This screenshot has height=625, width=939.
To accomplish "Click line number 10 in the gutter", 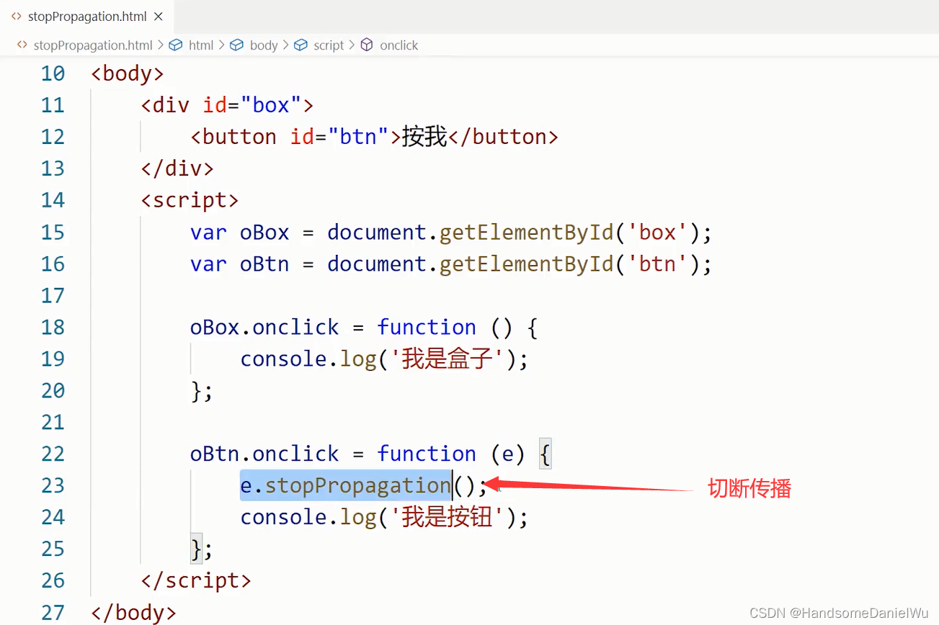I will [x=53, y=73].
